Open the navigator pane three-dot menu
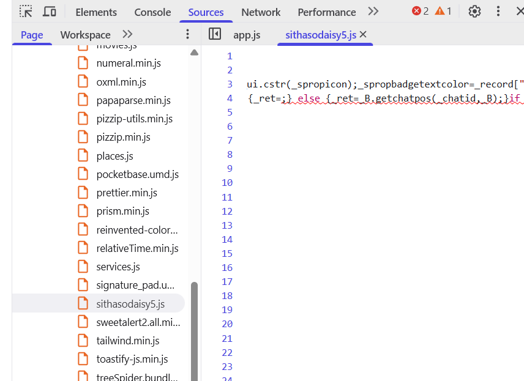Screen dimensions: 524x381 [x=187, y=34]
